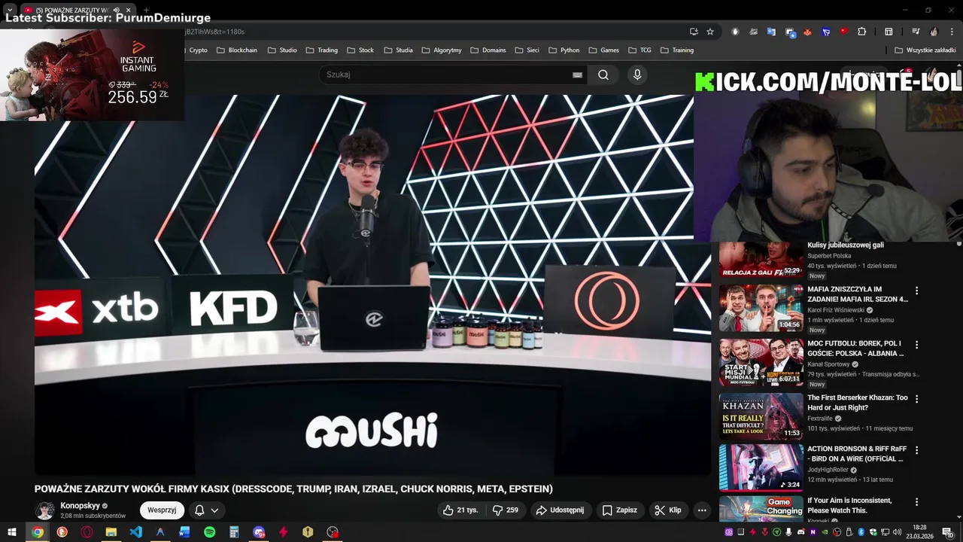This screenshot has height=542, width=963.
Task: Dislike the video with thumbs-down 259
Action: pyautogui.click(x=505, y=510)
